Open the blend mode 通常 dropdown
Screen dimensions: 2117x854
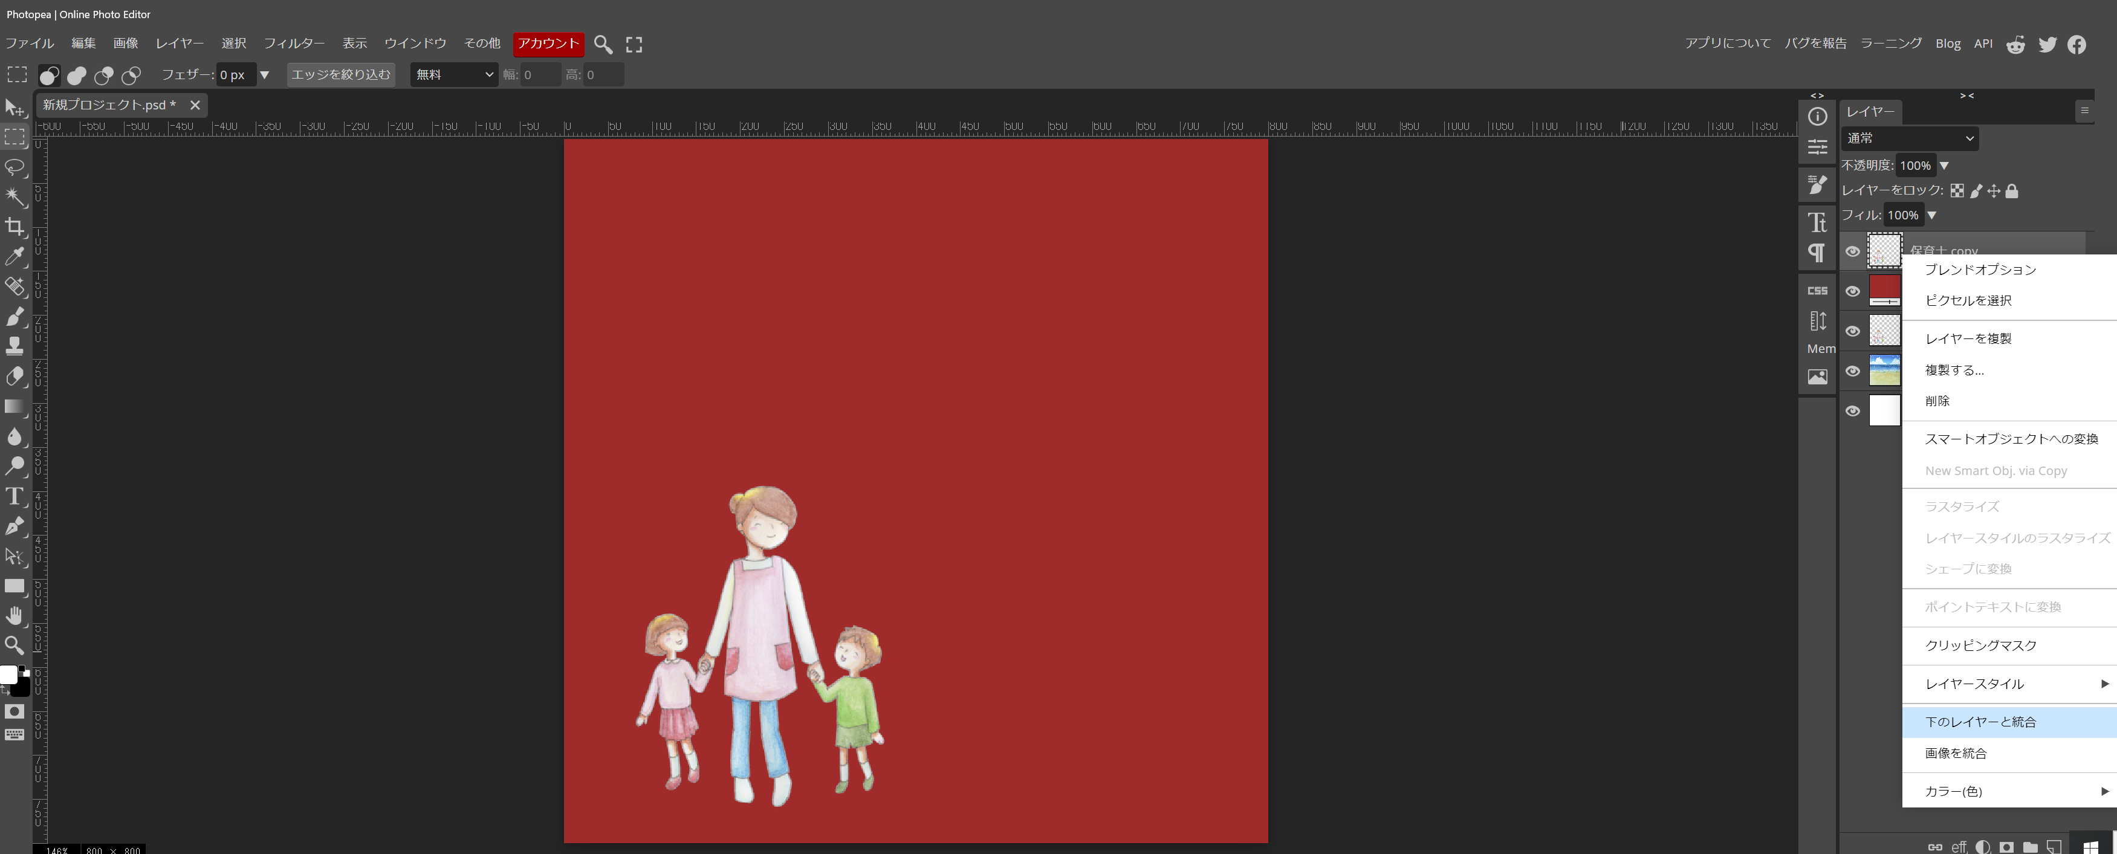(1909, 138)
